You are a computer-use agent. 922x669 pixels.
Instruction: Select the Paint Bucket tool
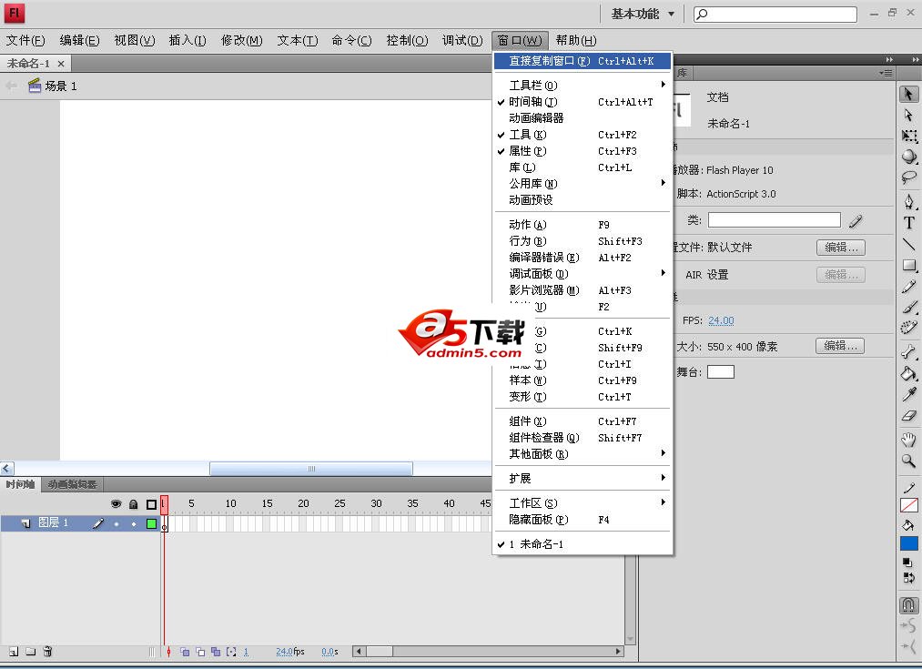pyautogui.click(x=908, y=373)
